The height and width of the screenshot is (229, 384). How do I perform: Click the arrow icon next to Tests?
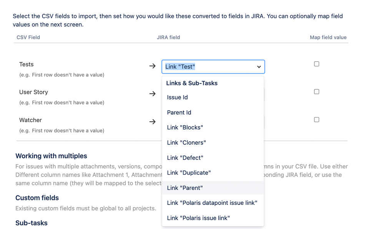tap(152, 66)
